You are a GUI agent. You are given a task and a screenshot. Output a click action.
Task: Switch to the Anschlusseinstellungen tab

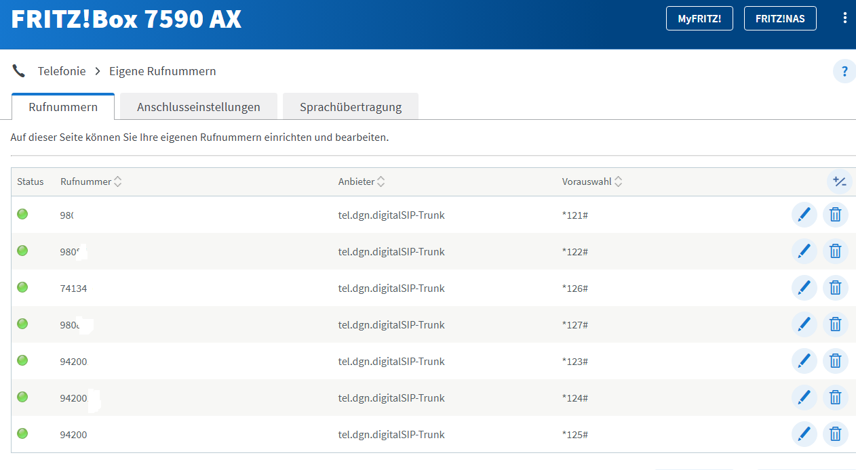pos(199,107)
